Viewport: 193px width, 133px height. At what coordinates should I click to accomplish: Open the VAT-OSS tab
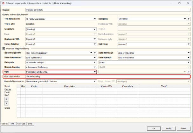tap(21, 124)
